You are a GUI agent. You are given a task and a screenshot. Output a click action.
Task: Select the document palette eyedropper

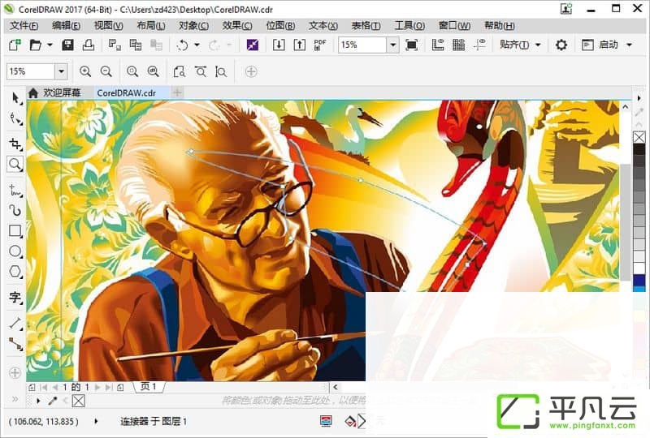click(x=52, y=401)
